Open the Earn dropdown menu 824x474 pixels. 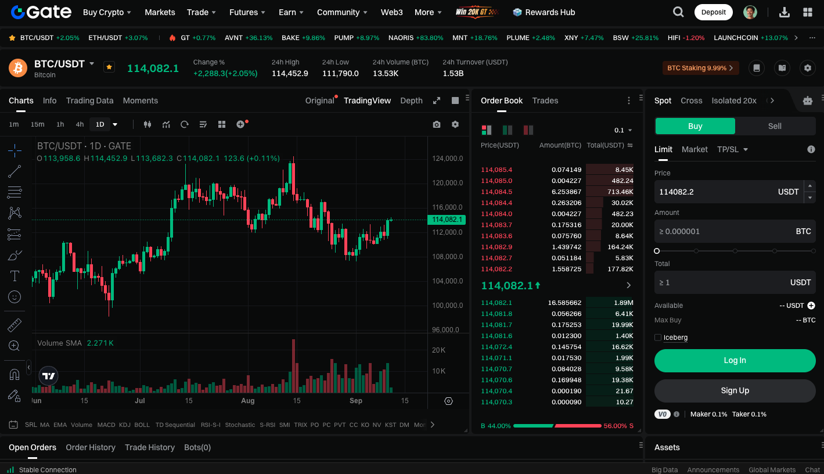point(291,12)
